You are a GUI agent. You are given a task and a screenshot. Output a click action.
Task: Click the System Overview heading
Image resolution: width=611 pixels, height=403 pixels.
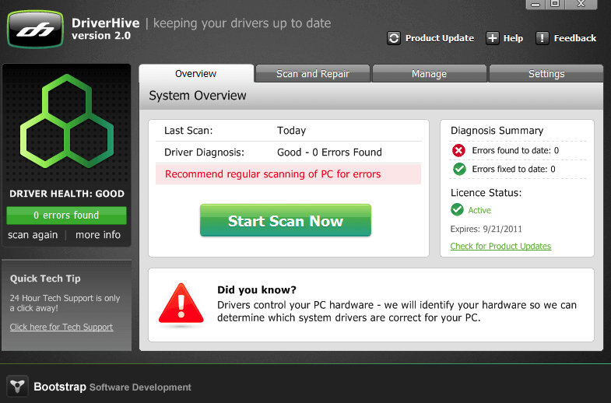198,96
